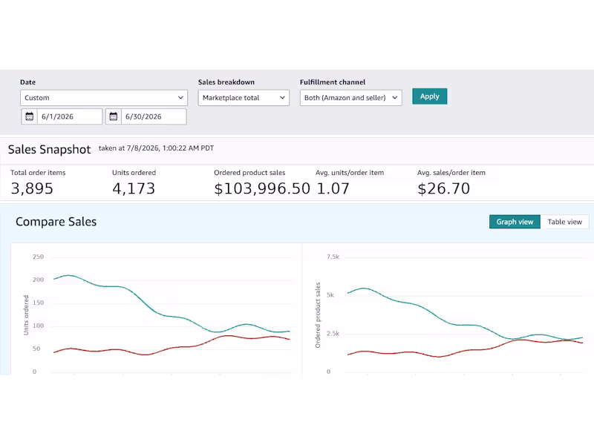The width and height of the screenshot is (594, 445).
Task: Click the Sales breakdown label
Action: (x=226, y=82)
